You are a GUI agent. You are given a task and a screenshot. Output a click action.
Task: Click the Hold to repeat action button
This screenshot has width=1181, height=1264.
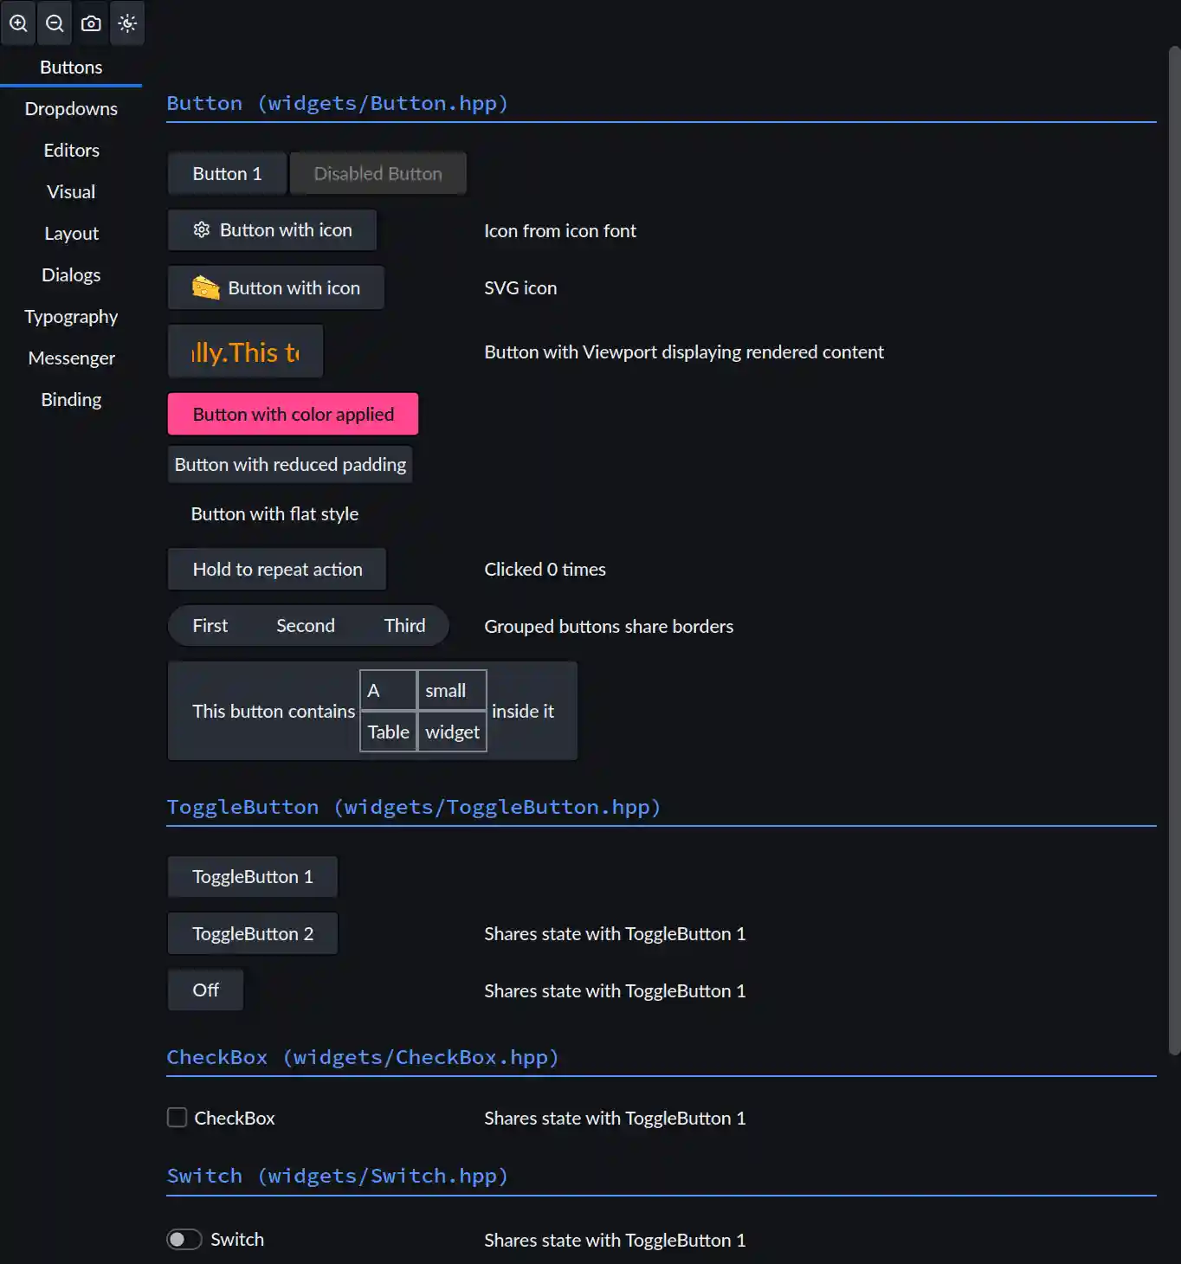[x=277, y=570]
